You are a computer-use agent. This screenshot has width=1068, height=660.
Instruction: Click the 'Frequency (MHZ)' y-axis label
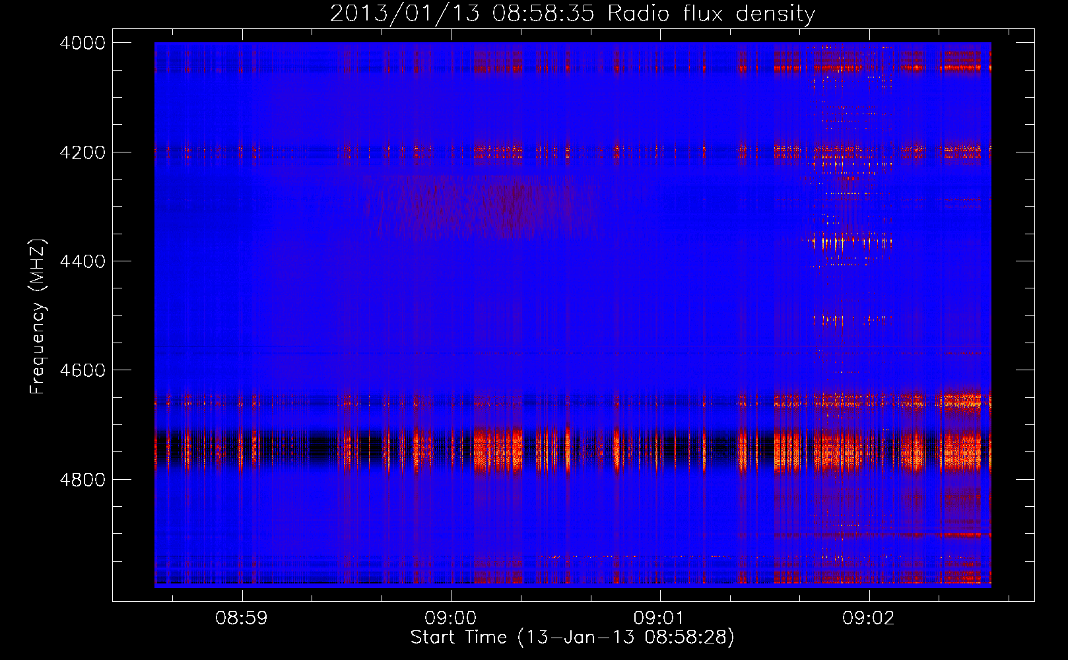[38, 317]
